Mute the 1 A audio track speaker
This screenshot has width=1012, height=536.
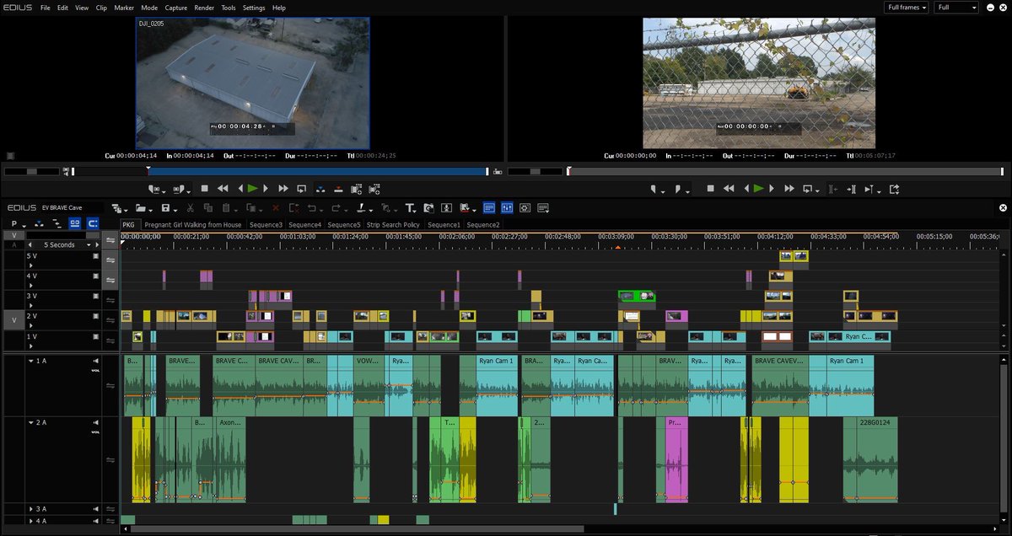[x=95, y=361]
